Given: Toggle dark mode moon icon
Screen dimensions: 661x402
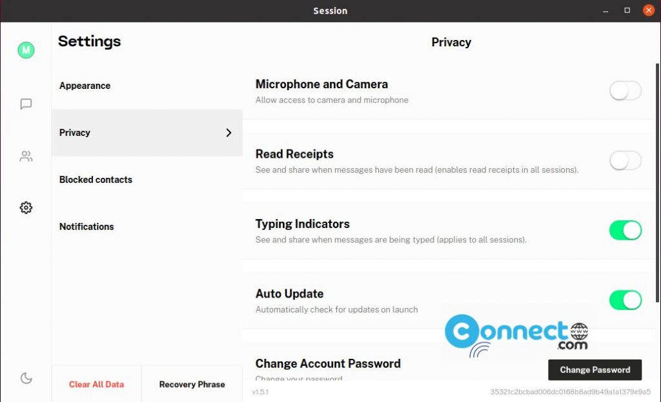Looking at the screenshot, I should pos(26,378).
